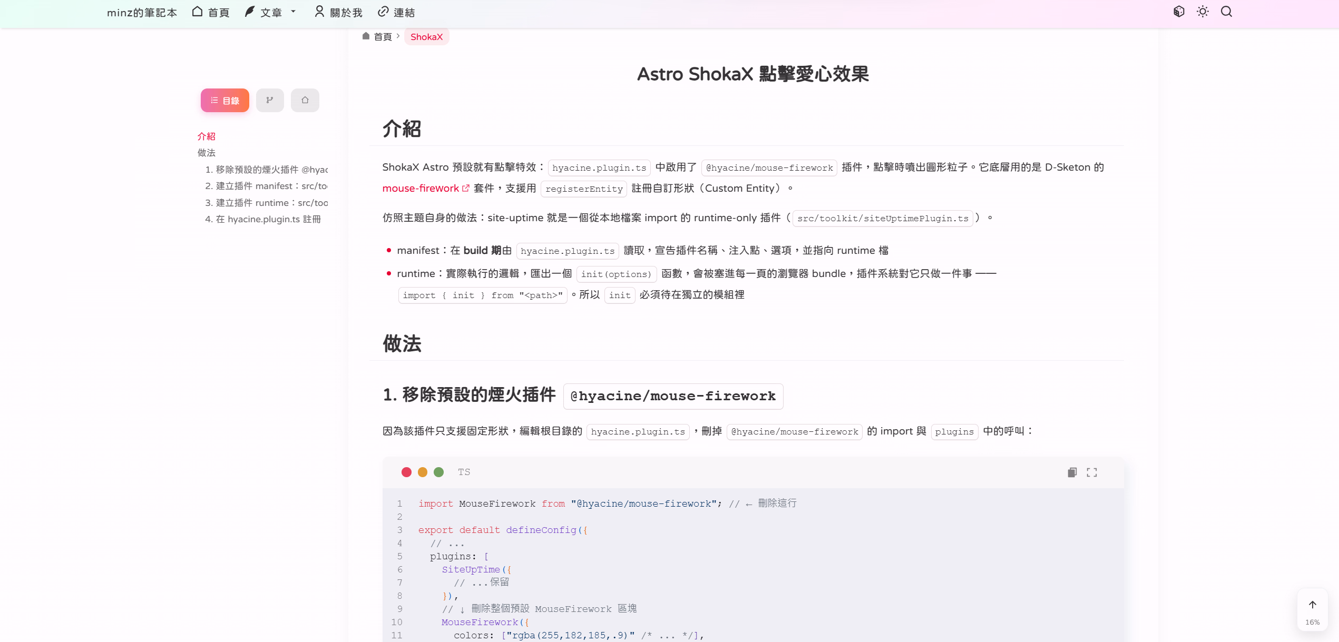Click code line 10 MouseFirework({
The width and height of the screenshot is (1339, 642).
(485, 622)
